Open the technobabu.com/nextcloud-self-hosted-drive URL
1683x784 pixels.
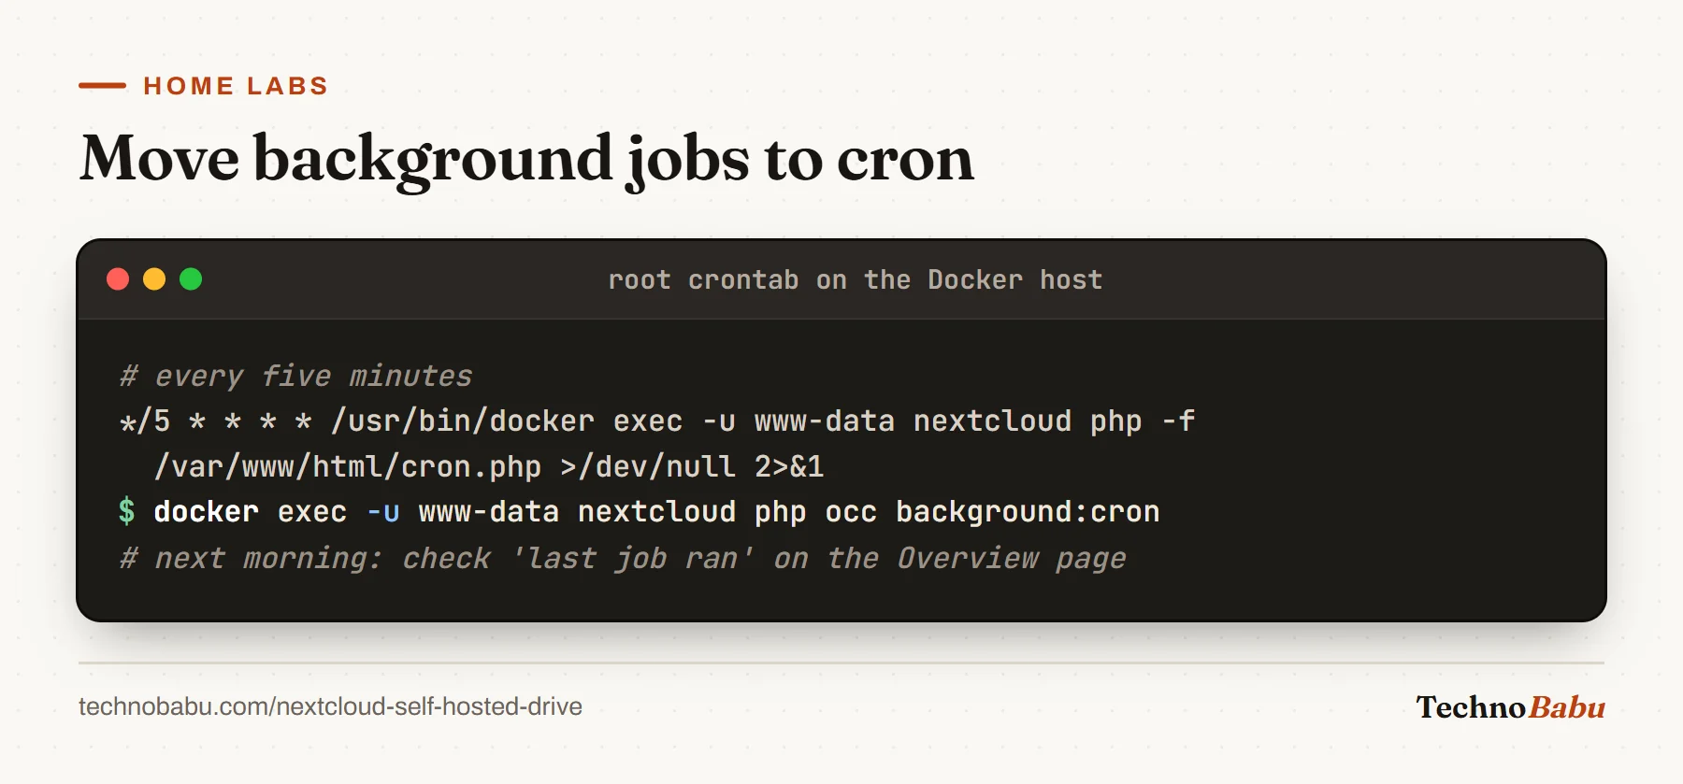(330, 706)
